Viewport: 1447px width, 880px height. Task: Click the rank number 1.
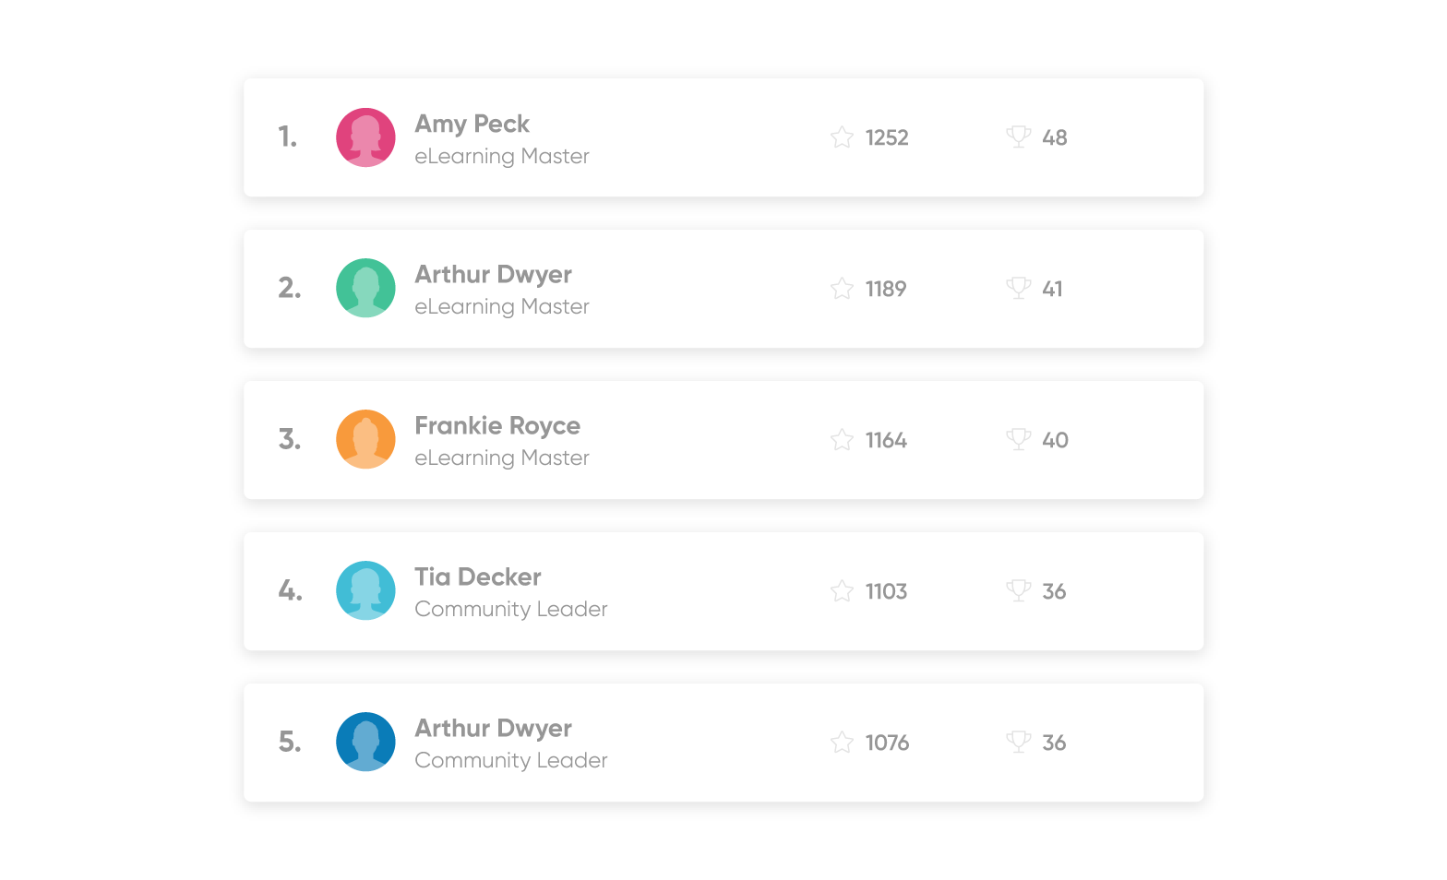[x=288, y=137]
